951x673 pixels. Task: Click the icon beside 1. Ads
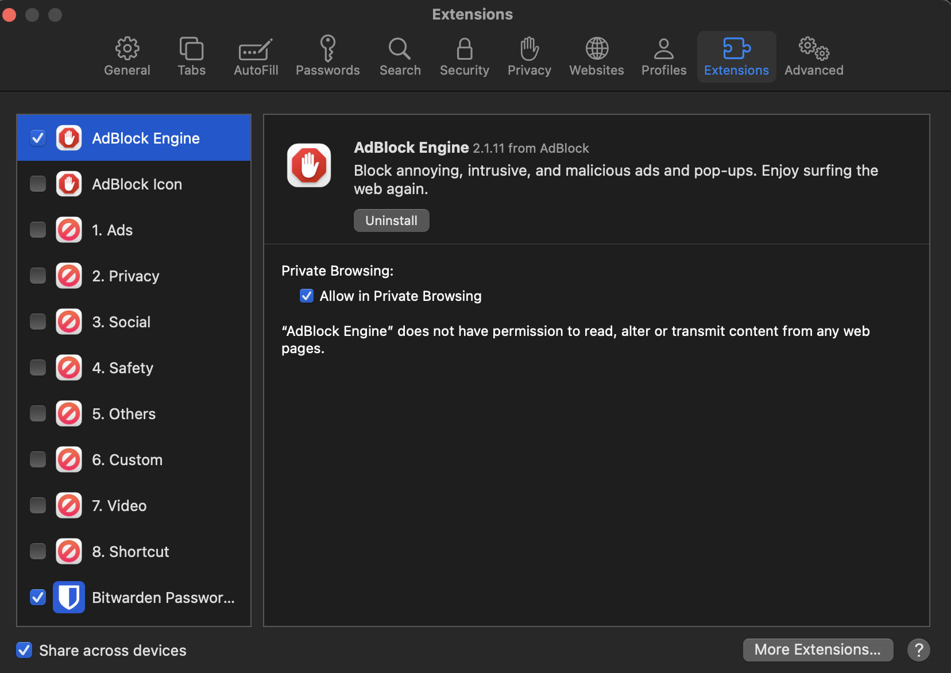tap(69, 230)
